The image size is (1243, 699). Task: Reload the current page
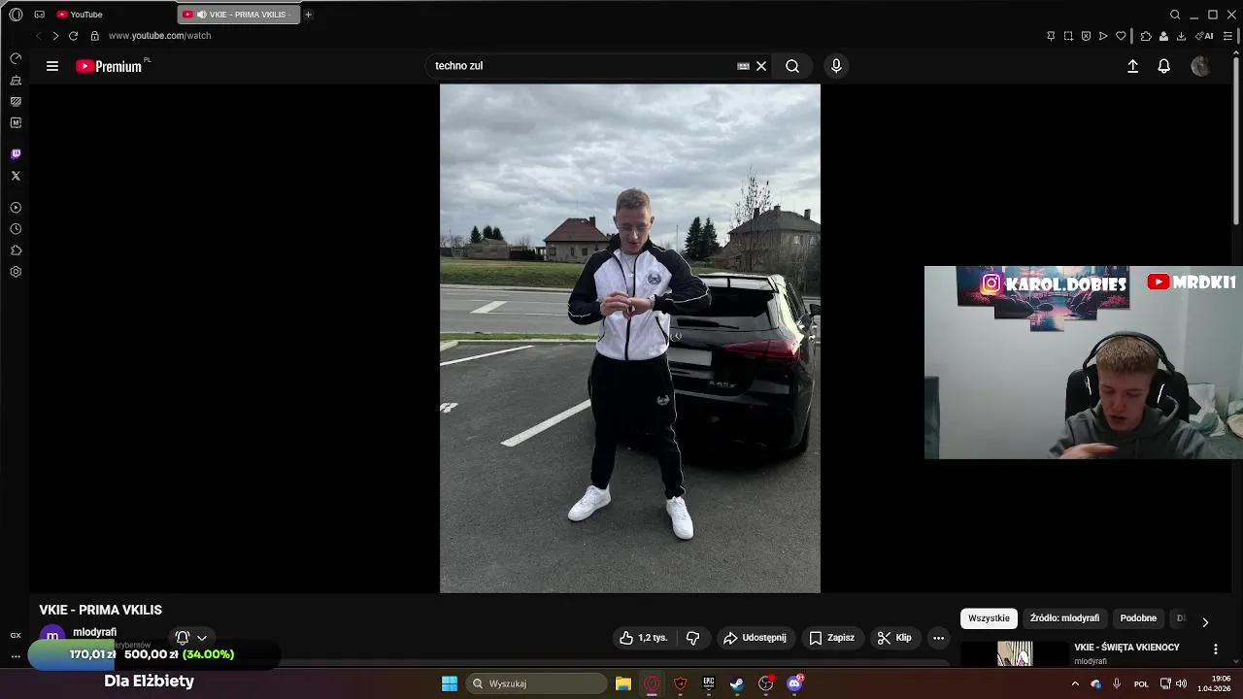point(73,36)
